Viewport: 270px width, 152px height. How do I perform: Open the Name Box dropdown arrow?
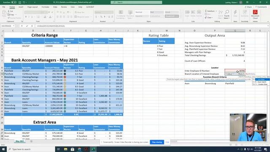[13, 26]
